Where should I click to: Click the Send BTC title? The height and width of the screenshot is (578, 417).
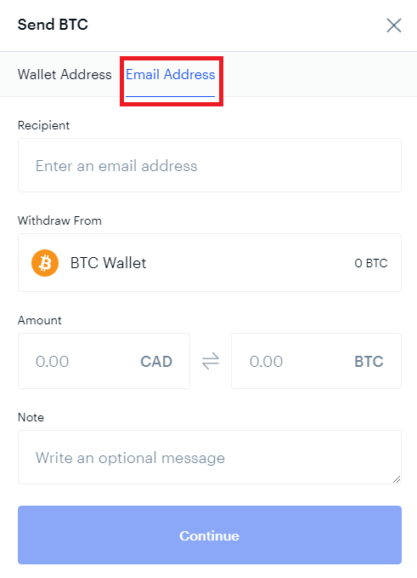tap(53, 25)
